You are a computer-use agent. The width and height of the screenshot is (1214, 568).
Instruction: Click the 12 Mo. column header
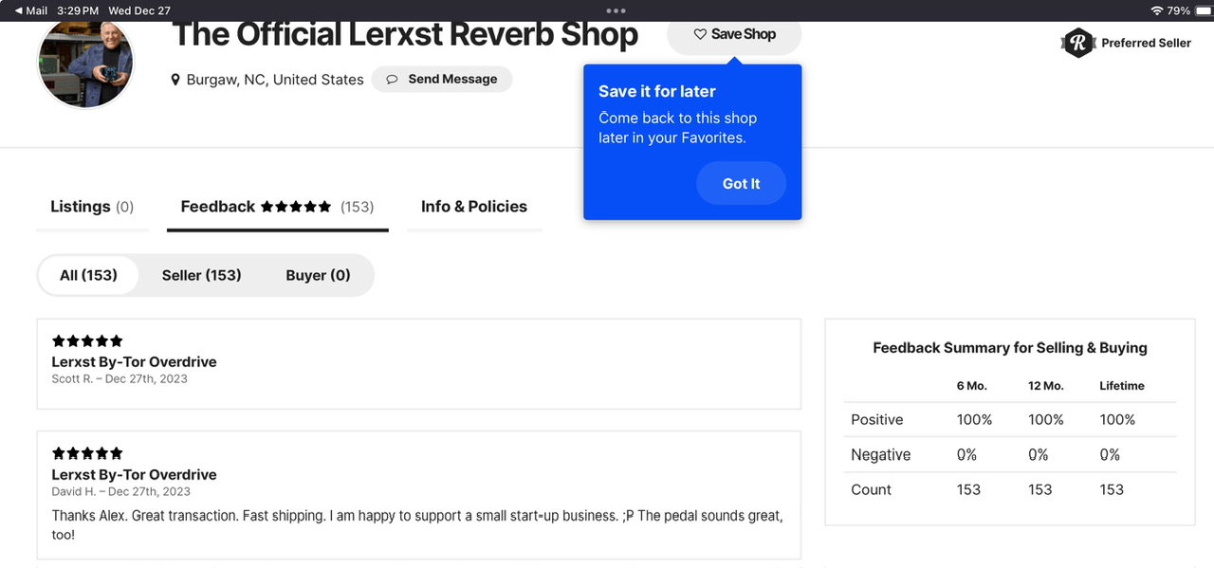[x=1046, y=386]
